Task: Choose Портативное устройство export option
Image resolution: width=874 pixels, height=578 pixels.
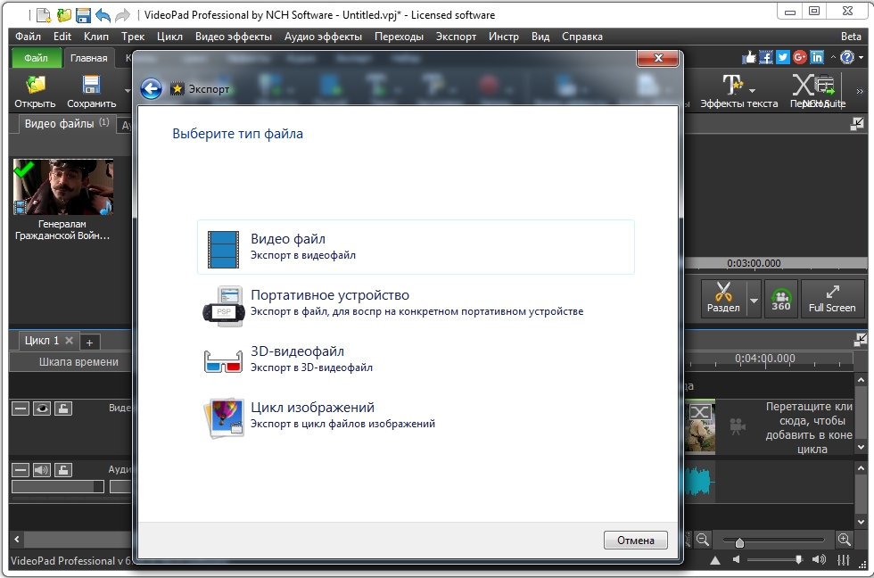Action: pos(416,303)
